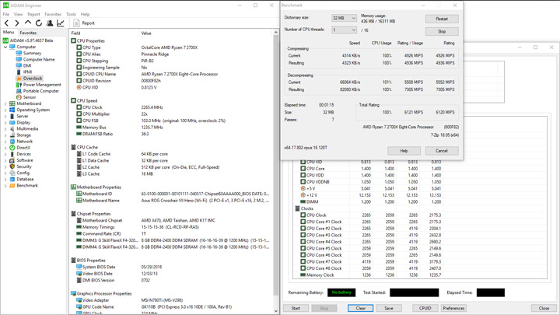The width and height of the screenshot is (560, 315).
Task: Open the user manage icon in toolbar
Action: (x=50, y=23)
